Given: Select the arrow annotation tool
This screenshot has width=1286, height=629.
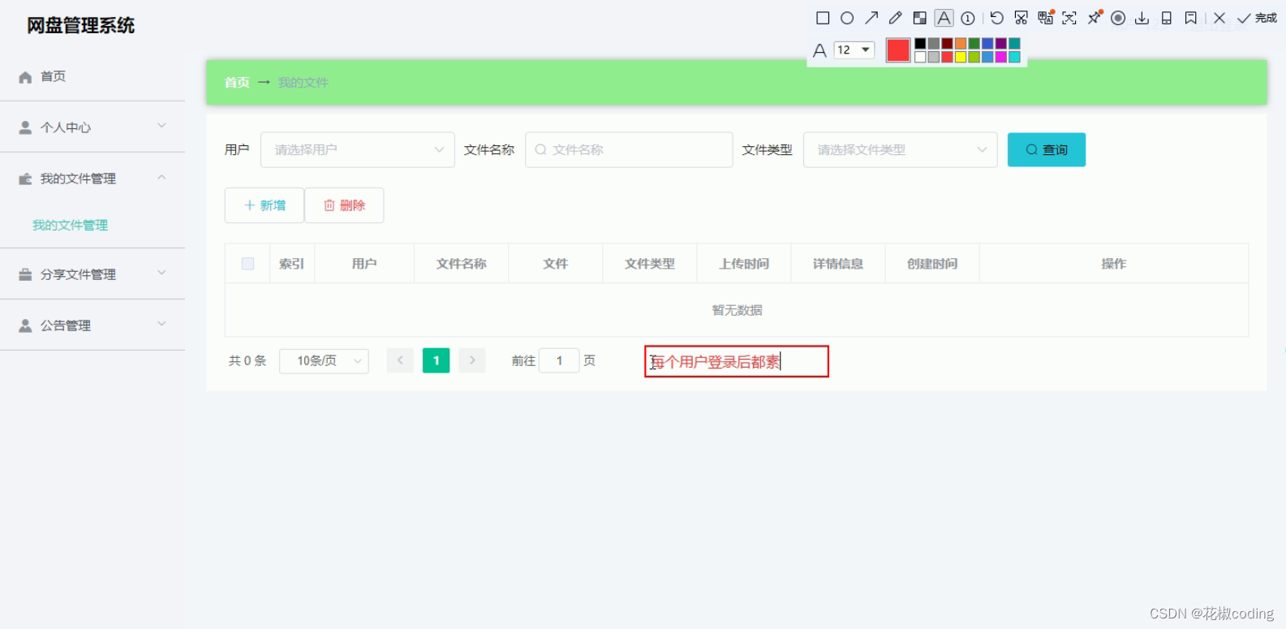Looking at the screenshot, I should point(871,18).
